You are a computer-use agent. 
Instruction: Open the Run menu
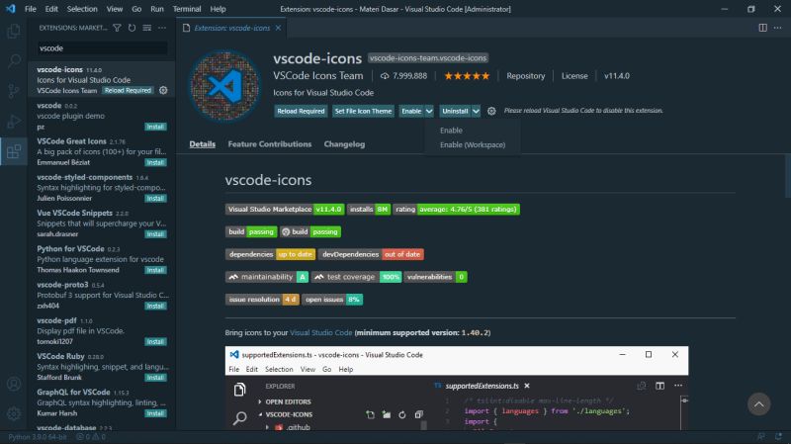(x=157, y=9)
